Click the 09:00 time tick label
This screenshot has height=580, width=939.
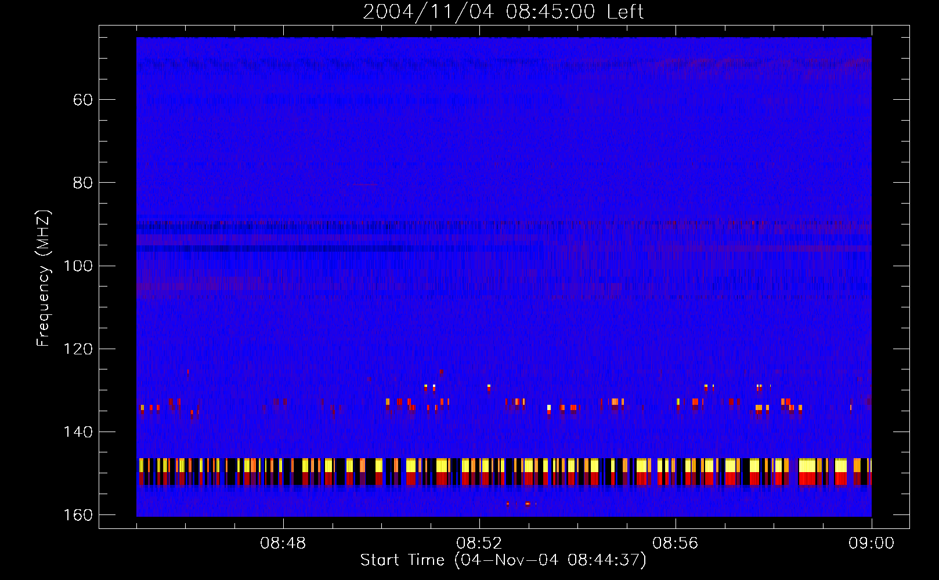click(872, 543)
